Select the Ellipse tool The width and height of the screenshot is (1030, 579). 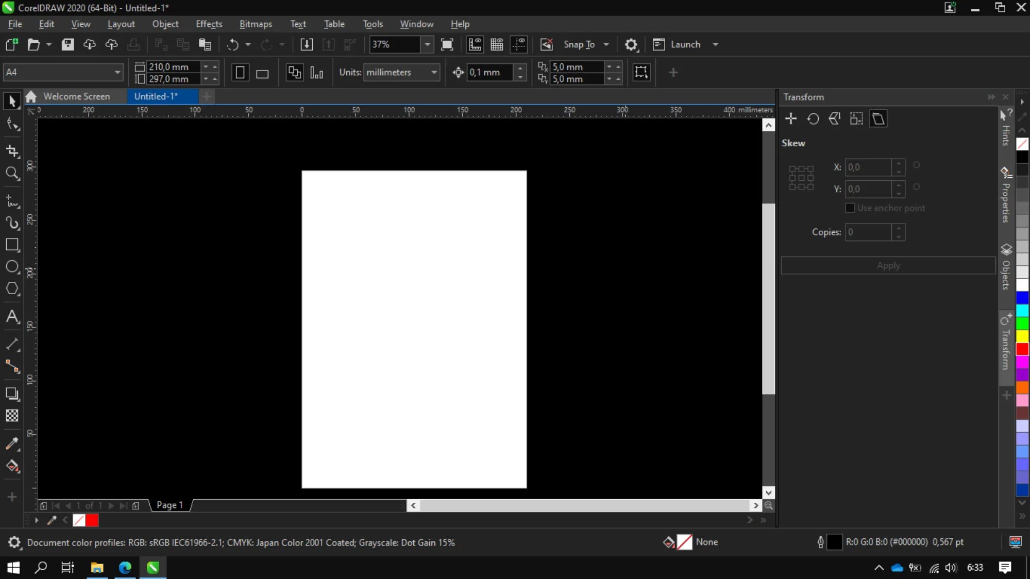(12, 267)
